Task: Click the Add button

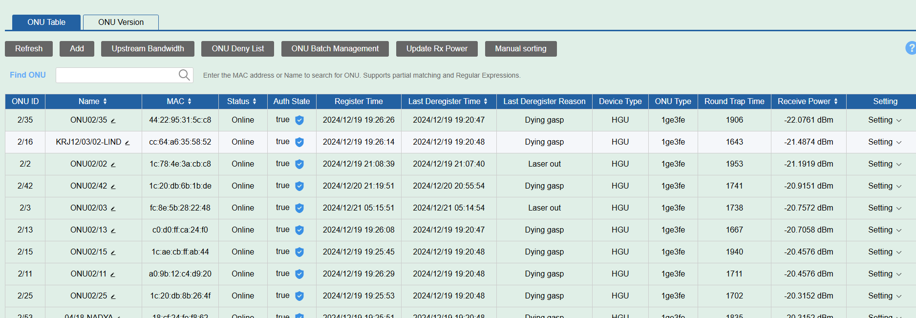Action: [x=77, y=48]
